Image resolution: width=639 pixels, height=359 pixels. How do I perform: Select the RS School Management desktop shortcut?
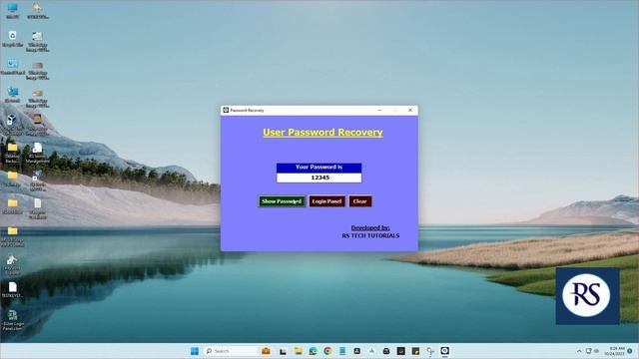(38, 153)
